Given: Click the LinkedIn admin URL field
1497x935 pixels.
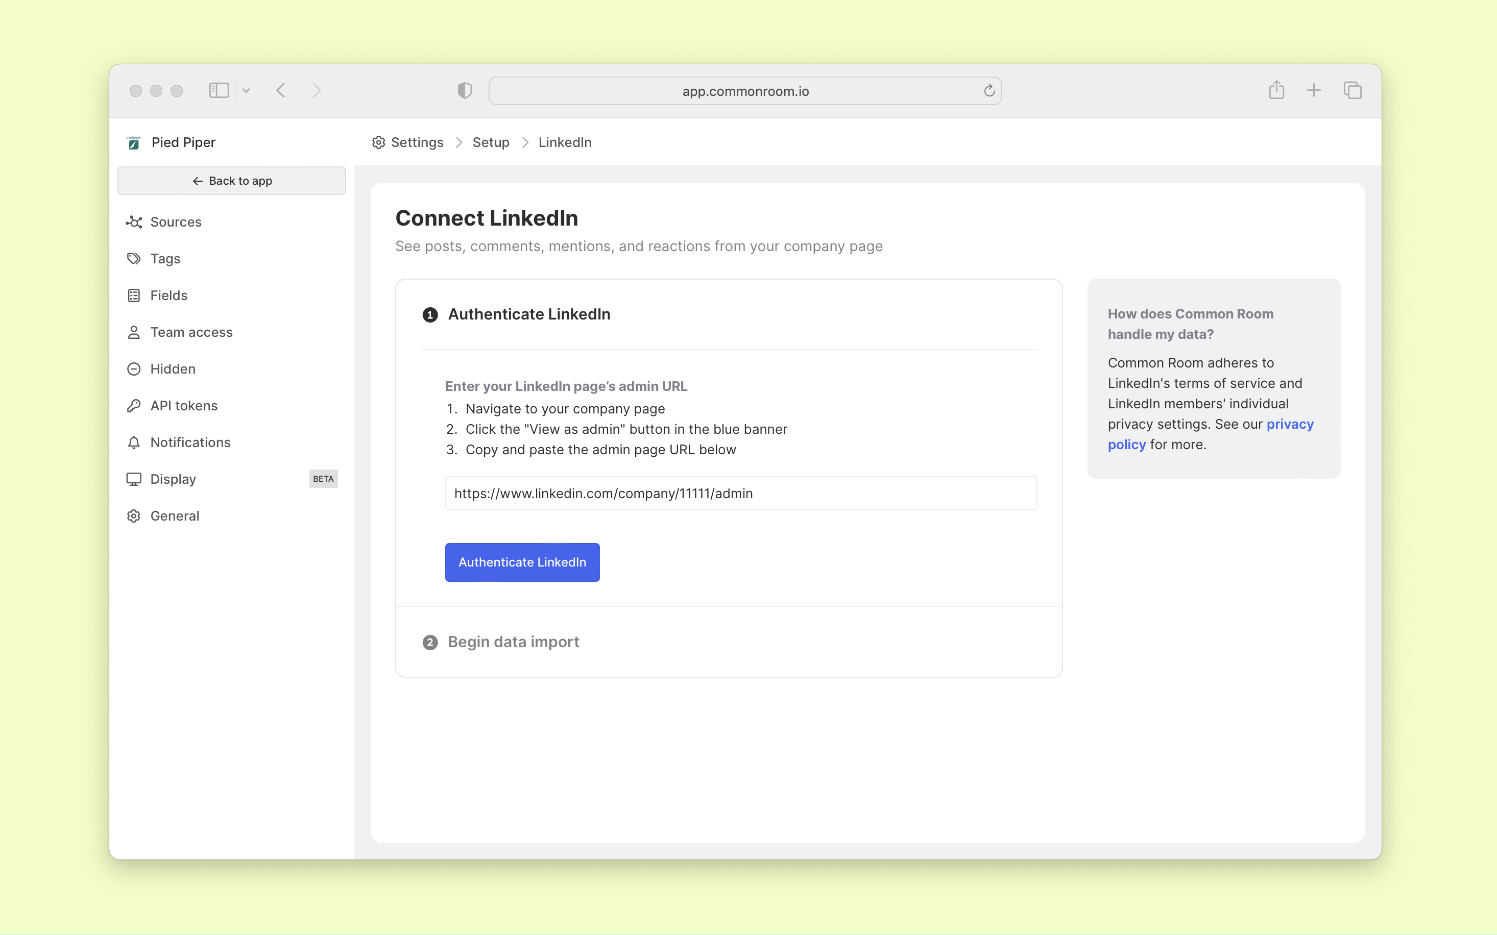Looking at the screenshot, I should click(x=740, y=494).
